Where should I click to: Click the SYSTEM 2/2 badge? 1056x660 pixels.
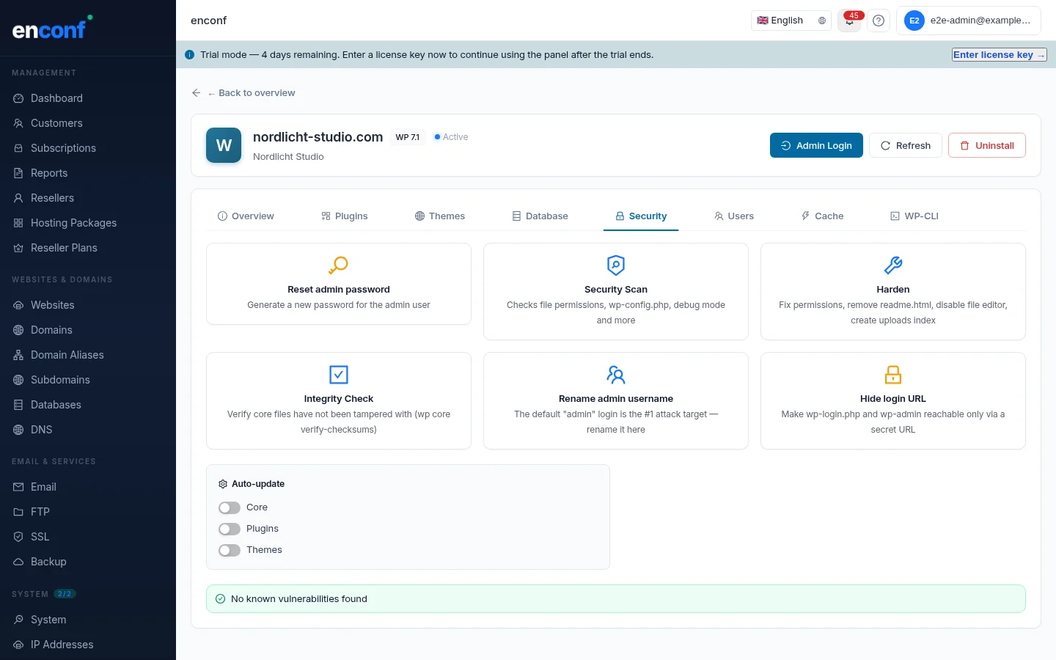[65, 594]
